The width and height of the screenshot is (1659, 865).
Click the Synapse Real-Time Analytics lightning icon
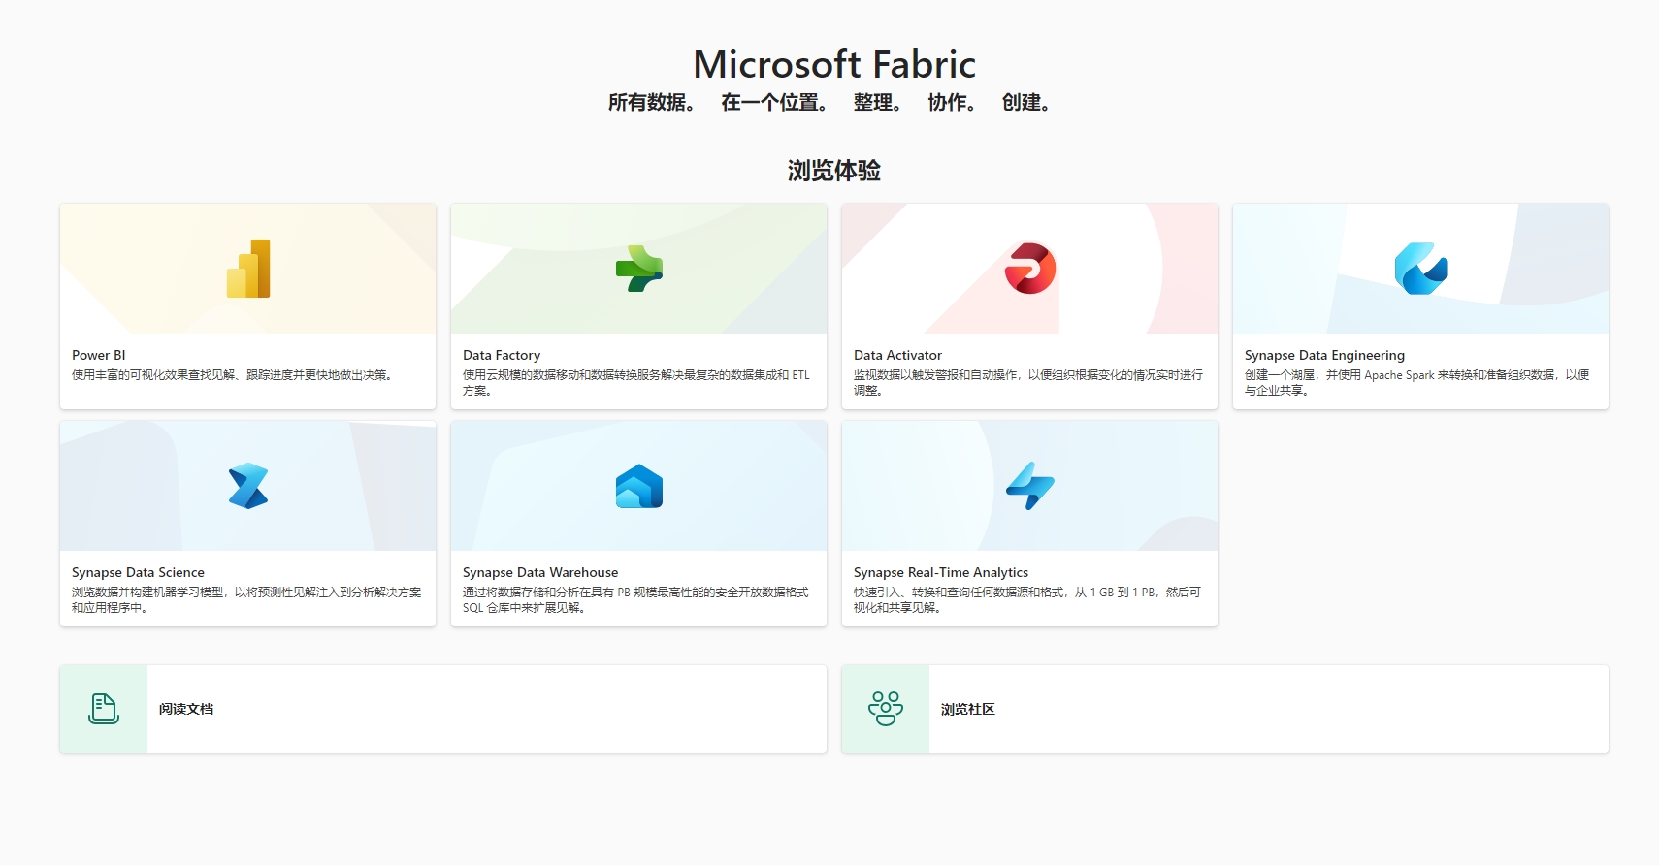tap(1030, 486)
